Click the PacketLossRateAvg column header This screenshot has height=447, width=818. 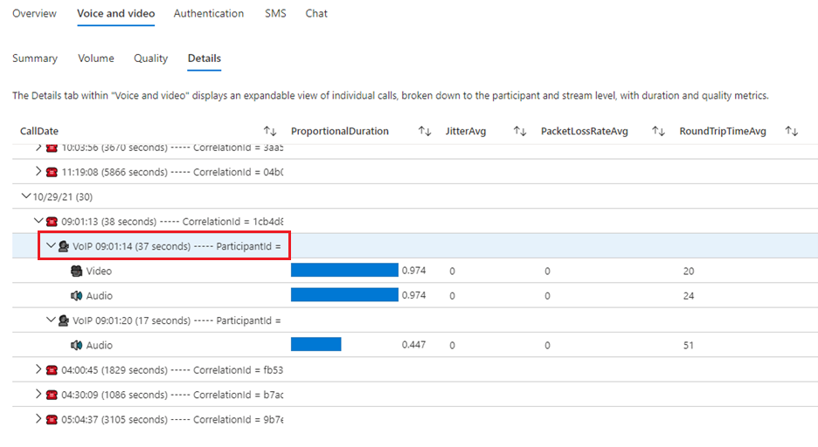pos(585,131)
